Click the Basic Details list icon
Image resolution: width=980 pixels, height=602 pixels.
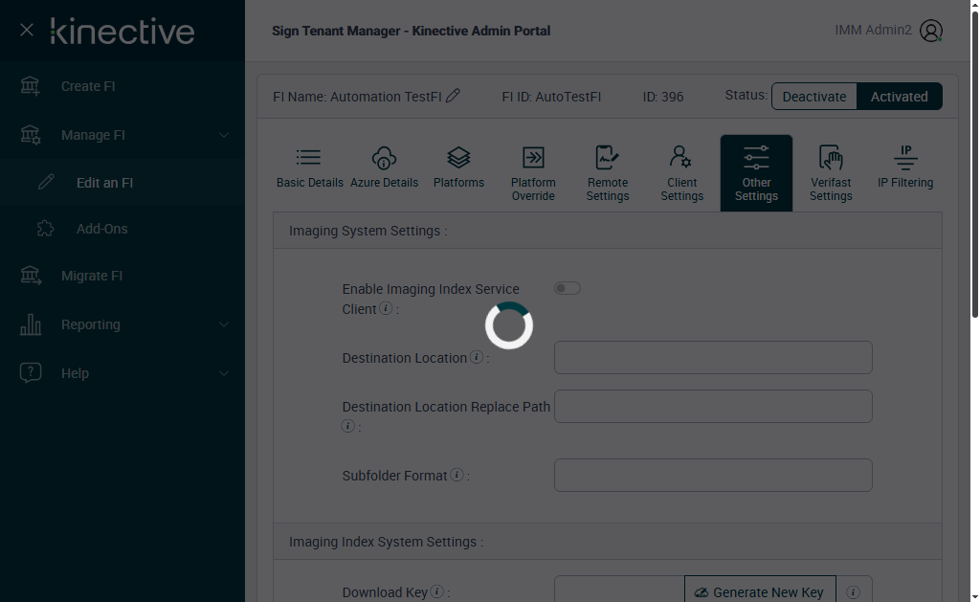pos(308,158)
